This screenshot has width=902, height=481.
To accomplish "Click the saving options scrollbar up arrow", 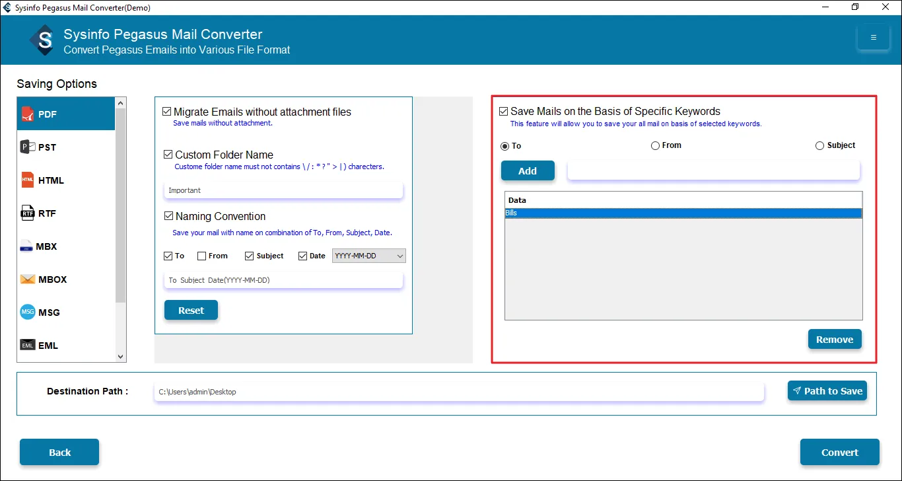I will 120,102.
